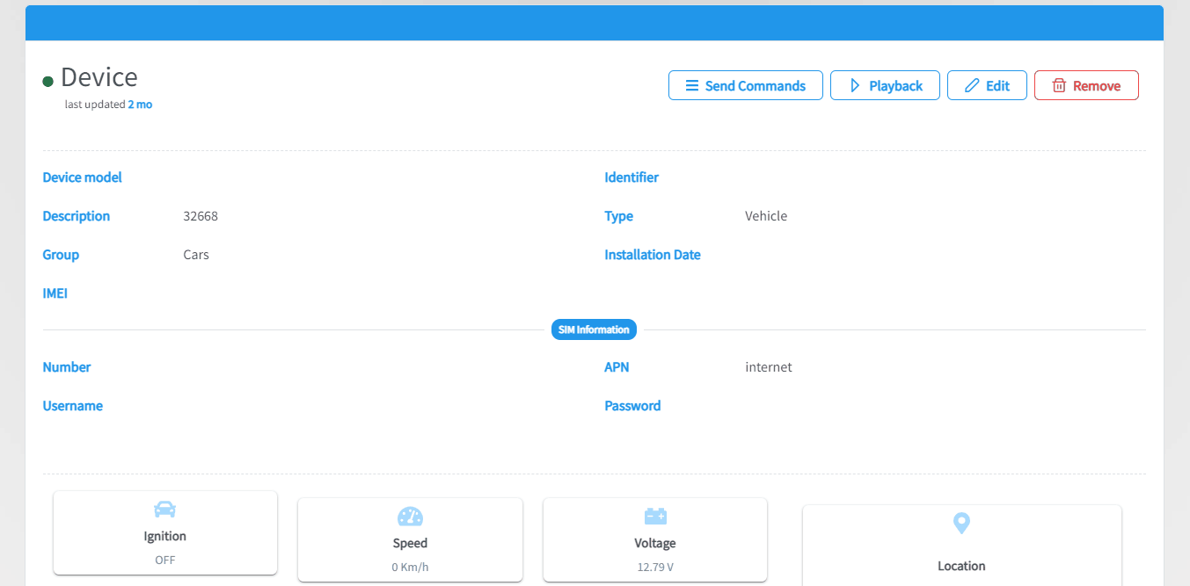The image size is (1190, 586).
Task: Click the car icon on Ignition card
Action: point(164,510)
